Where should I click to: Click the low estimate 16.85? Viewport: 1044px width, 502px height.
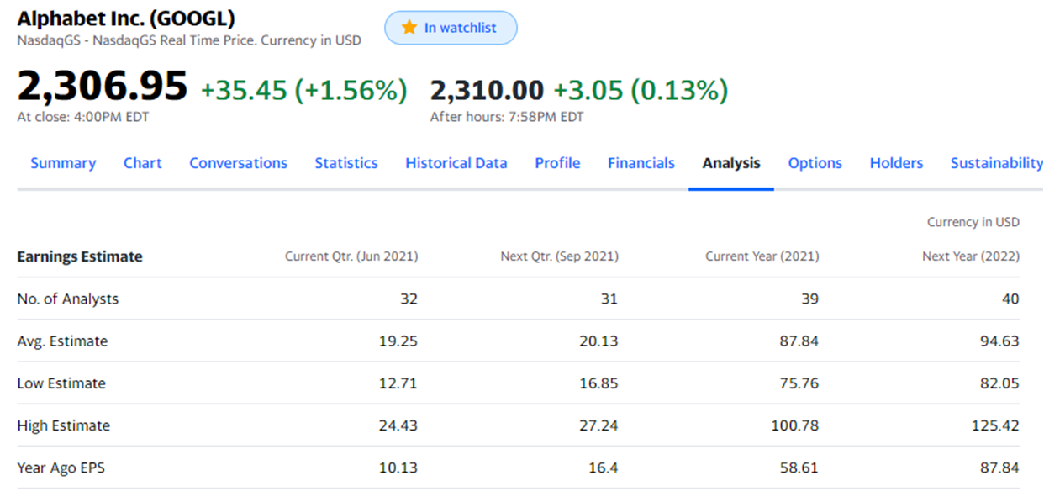pyautogui.click(x=598, y=383)
